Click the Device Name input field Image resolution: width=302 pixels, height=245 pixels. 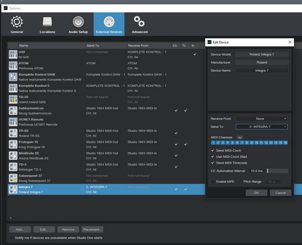tap(261, 71)
